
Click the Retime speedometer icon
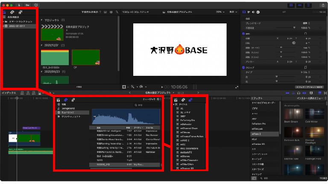tap(141, 86)
